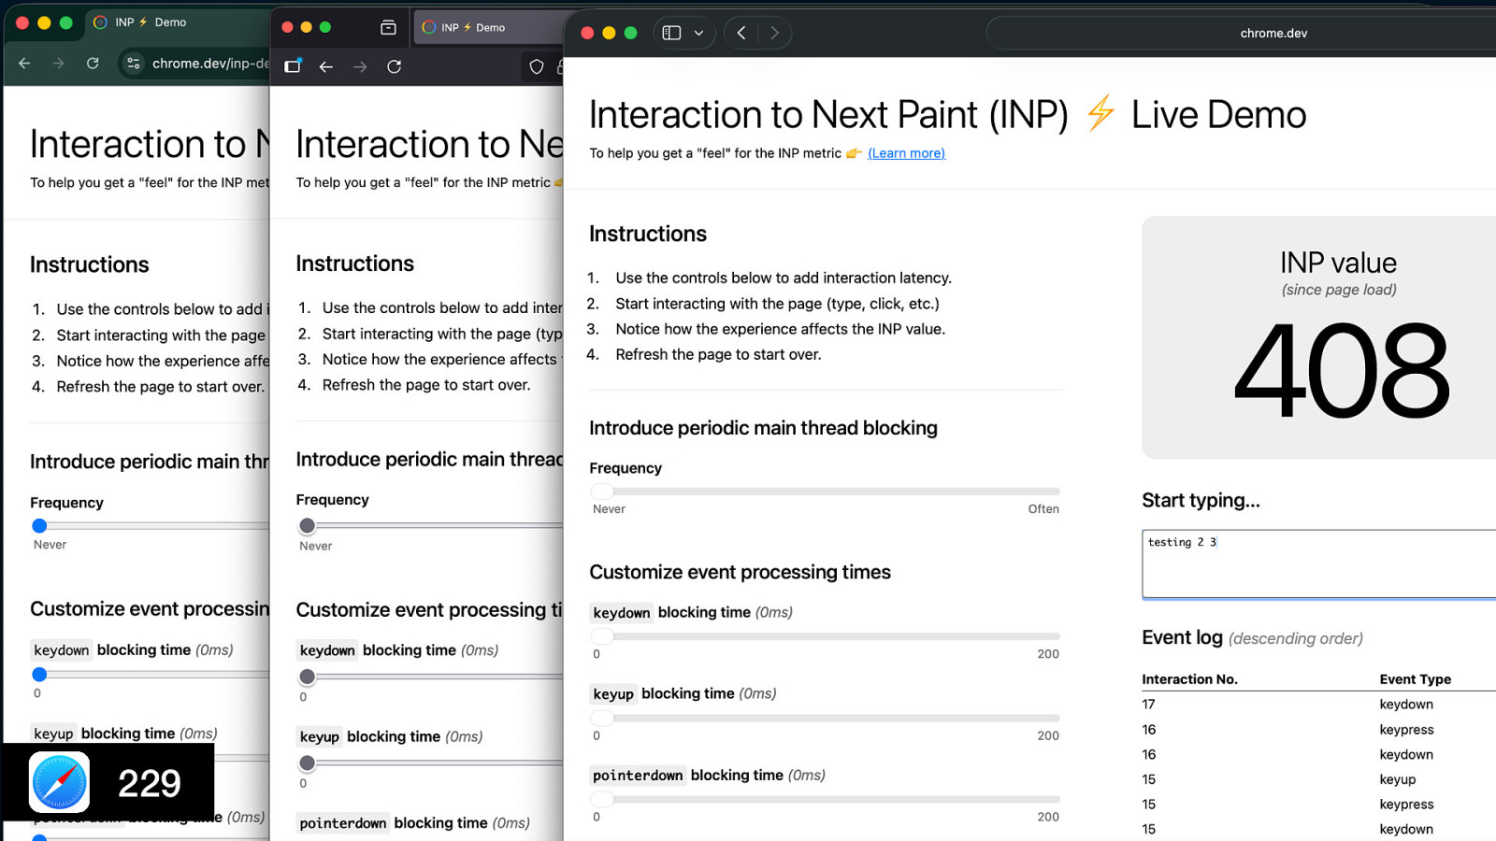1496x841 pixels.
Task: Select the INP Demo tab in Firefox
Action: [472, 27]
